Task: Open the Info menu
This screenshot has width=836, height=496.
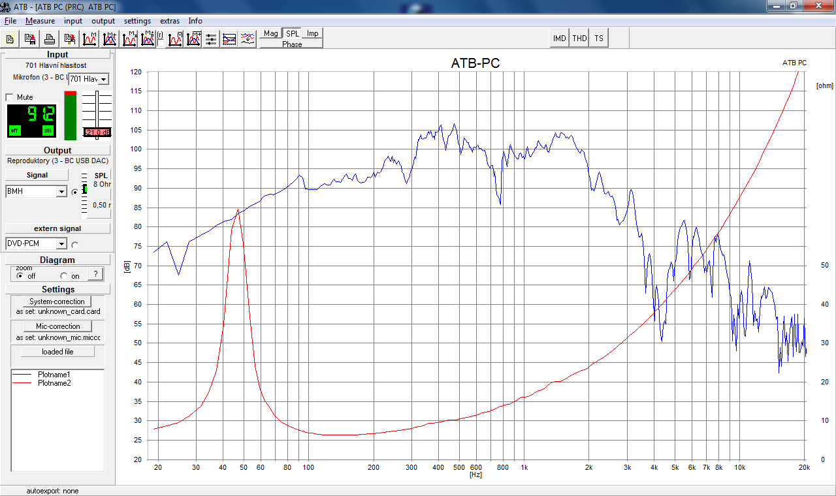Action: pyautogui.click(x=195, y=21)
